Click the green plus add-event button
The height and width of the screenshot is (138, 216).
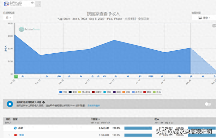16,76
